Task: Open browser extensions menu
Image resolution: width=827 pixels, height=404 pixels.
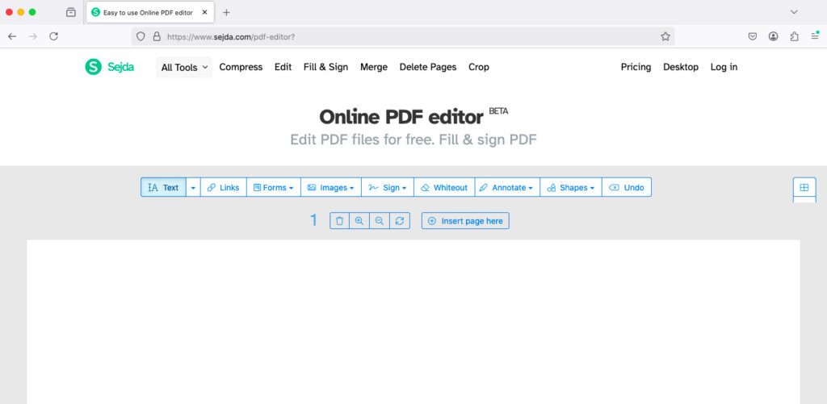Action: [795, 36]
